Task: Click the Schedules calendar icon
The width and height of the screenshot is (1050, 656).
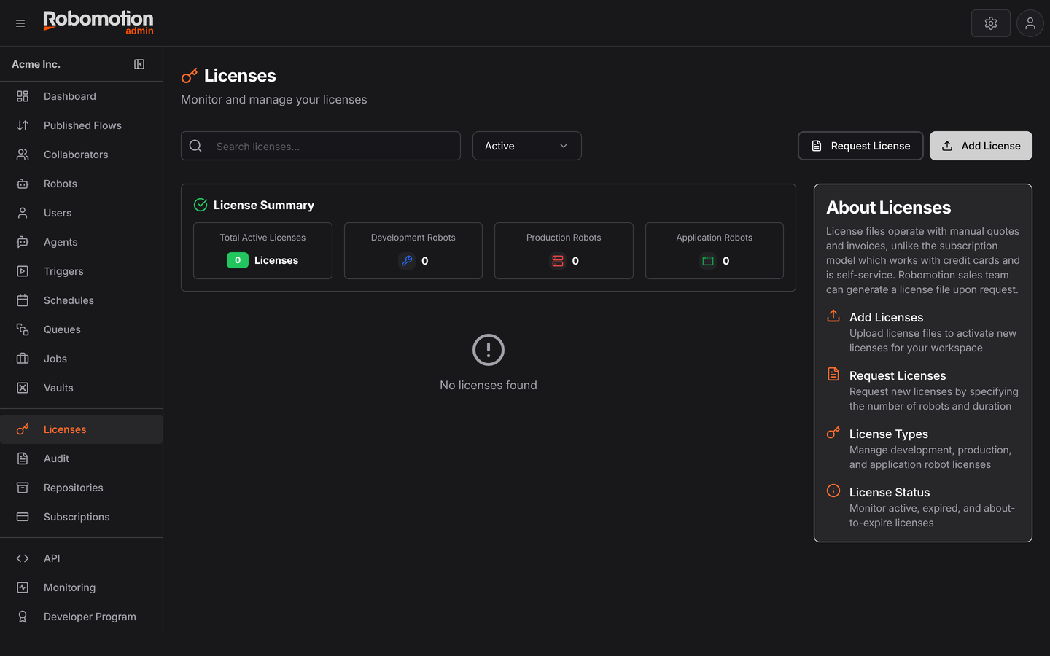Action: 23,300
